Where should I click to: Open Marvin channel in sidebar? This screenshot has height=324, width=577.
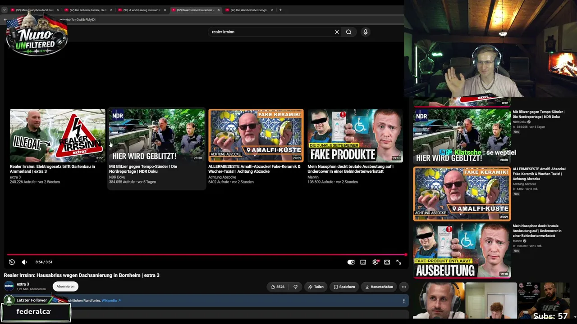tap(517, 241)
